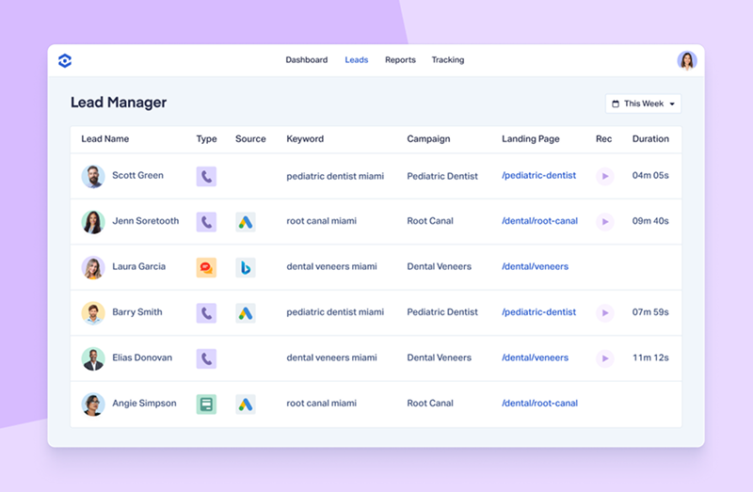753x492 pixels.
Task: Select the name Scott Green
Action: click(137, 176)
